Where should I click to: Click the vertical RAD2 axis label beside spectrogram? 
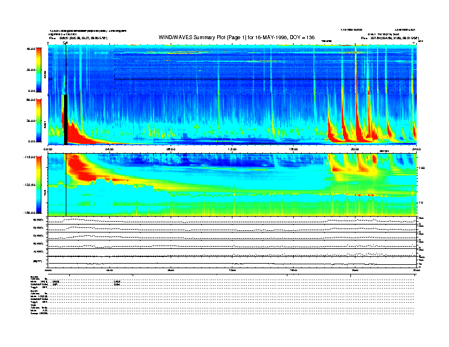point(45,74)
